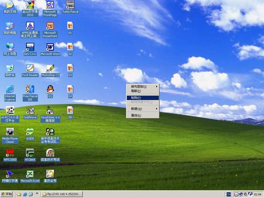Select the GoldWave desktop shortcut
Image resolution: width=264 pixels, height=198 pixels.
coord(30,113)
